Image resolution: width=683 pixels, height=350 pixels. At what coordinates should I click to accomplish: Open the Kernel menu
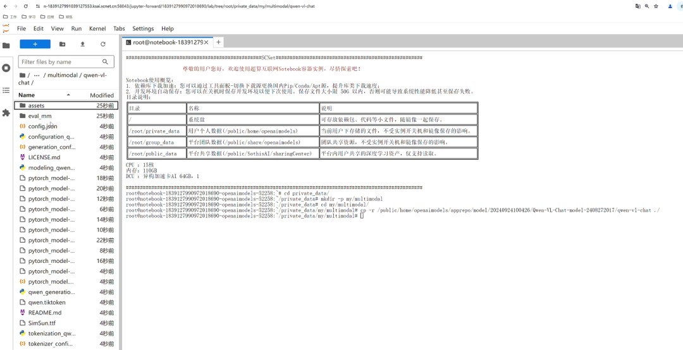point(97,28)
